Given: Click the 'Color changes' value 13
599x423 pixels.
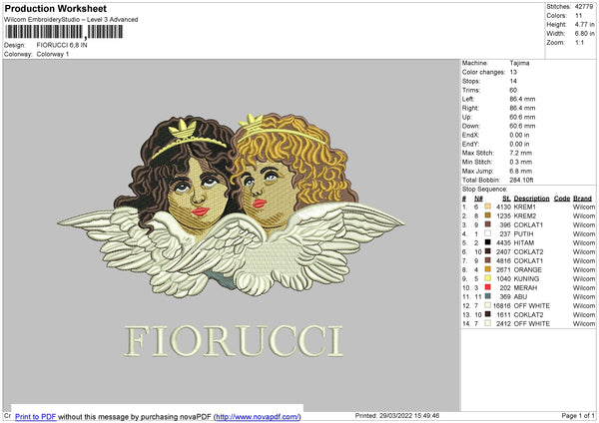Looking at the screenshot, I should point(513,72).
